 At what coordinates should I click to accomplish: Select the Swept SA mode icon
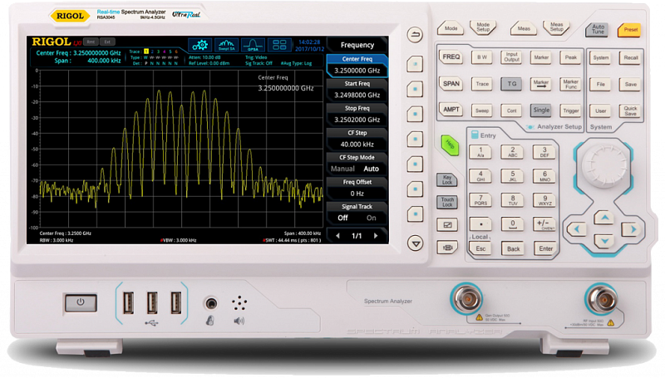pos(227,46)
